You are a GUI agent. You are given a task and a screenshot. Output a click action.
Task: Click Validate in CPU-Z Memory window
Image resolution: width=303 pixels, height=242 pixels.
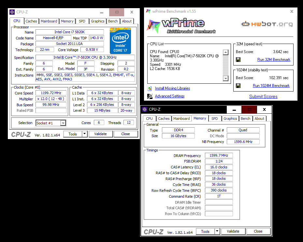[233, 231]
